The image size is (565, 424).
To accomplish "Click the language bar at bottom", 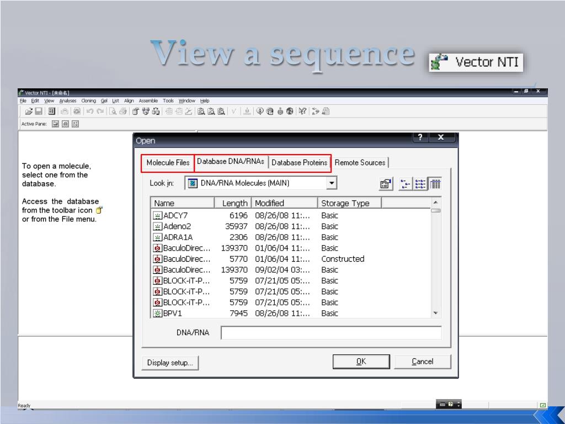I will click(449, 405).
